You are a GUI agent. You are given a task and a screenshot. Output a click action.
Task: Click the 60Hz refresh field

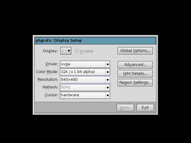83,88
